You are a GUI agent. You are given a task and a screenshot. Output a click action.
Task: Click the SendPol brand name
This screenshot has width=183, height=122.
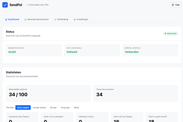16,5
